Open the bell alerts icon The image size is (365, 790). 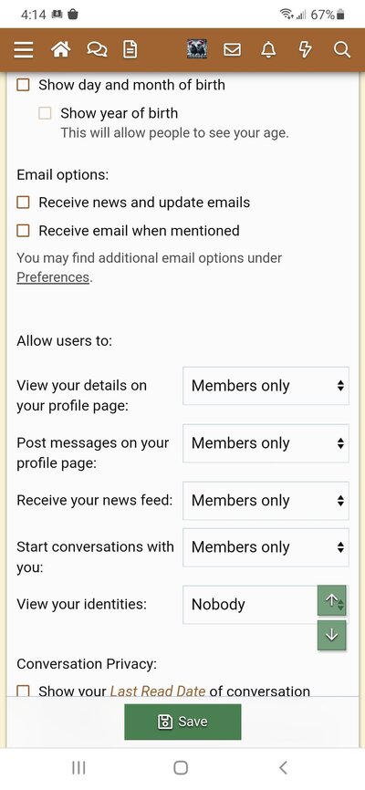[x=268, y=49]
